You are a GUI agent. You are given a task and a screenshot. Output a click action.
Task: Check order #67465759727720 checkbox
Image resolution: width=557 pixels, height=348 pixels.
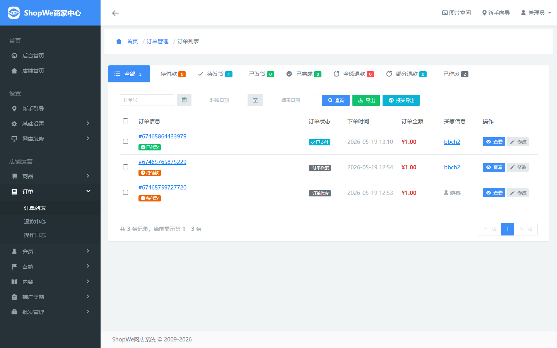[x=125, y=193]
